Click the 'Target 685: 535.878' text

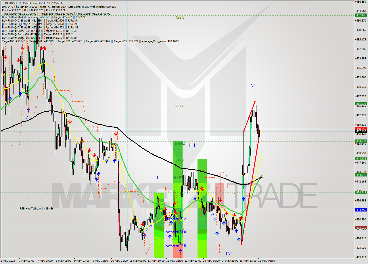pyautogui.click(x=126, y=41)
